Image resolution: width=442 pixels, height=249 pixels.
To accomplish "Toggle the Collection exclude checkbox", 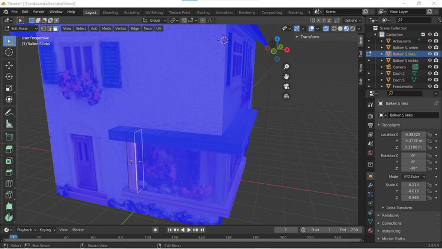I will point(422,35).
